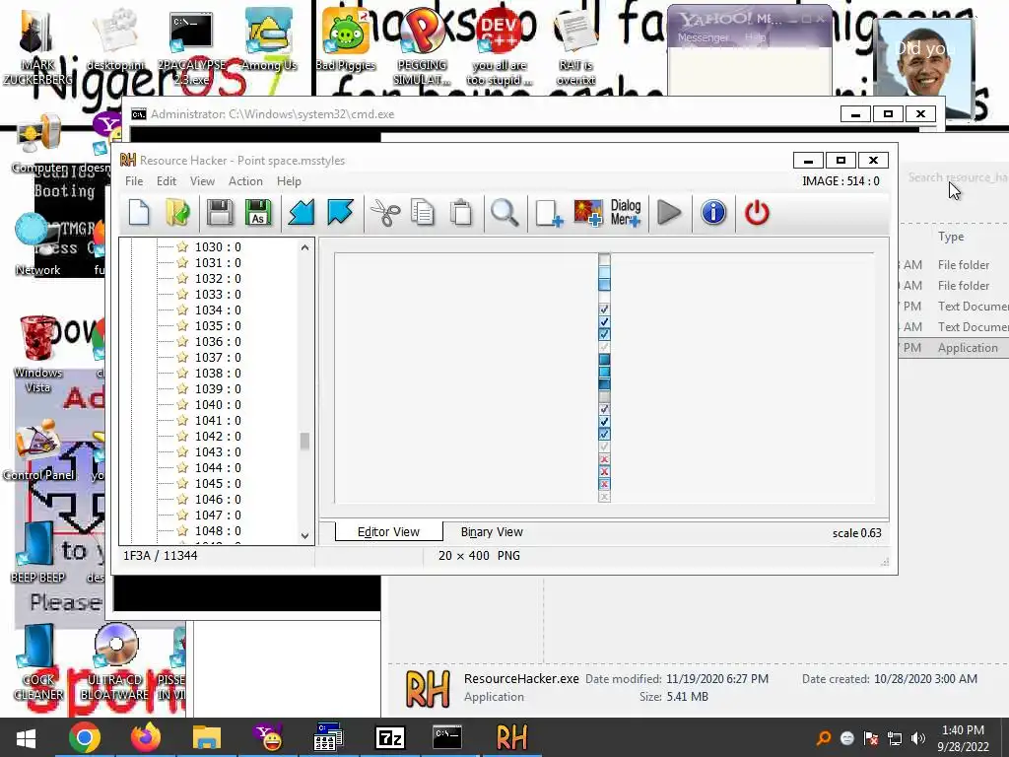Select tree item 1039 : 0

(x=218, y=388)
